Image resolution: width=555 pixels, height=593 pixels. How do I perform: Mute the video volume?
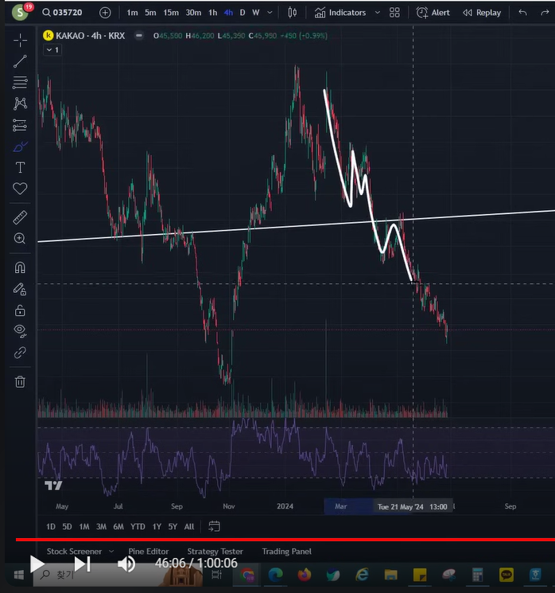click(126, 564)
